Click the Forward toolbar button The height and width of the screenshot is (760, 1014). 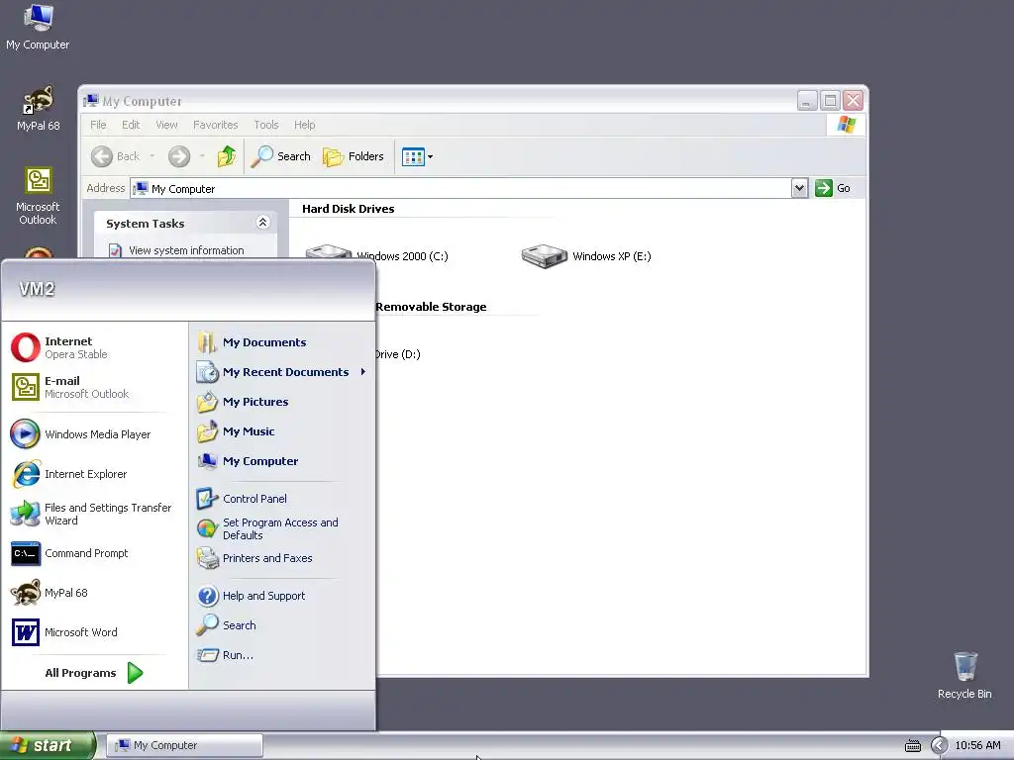[179, 156]
